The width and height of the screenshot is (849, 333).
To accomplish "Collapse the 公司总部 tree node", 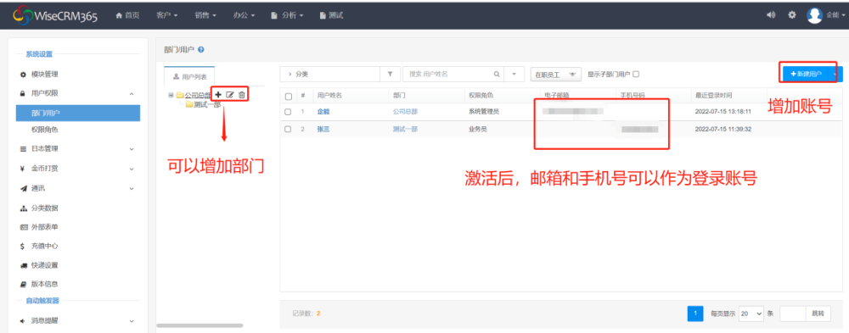I will pos(171,95).
